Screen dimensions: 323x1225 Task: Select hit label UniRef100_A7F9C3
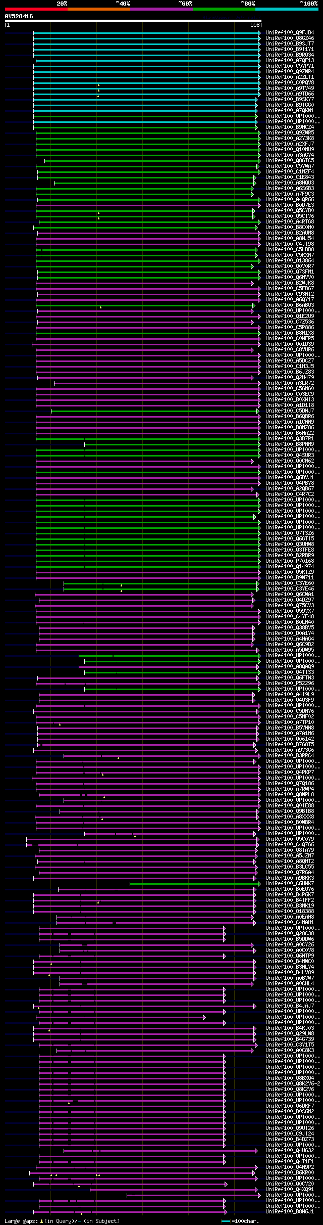pyautogui.click(x=290, y=194)
